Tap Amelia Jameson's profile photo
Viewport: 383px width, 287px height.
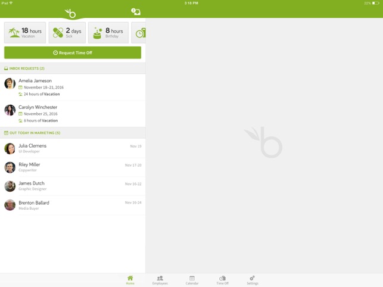pos(10,84)
